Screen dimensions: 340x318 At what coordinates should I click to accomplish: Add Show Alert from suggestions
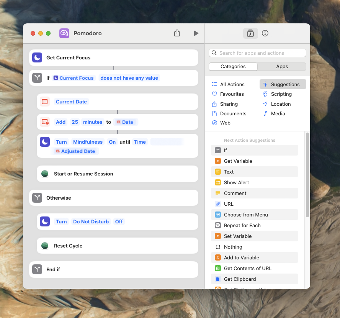[236, 182]
